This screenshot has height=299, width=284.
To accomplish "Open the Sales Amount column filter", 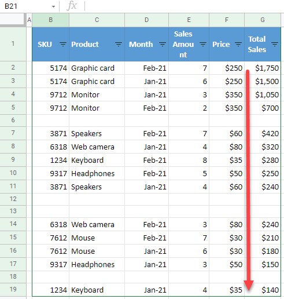I will point(203,45).
